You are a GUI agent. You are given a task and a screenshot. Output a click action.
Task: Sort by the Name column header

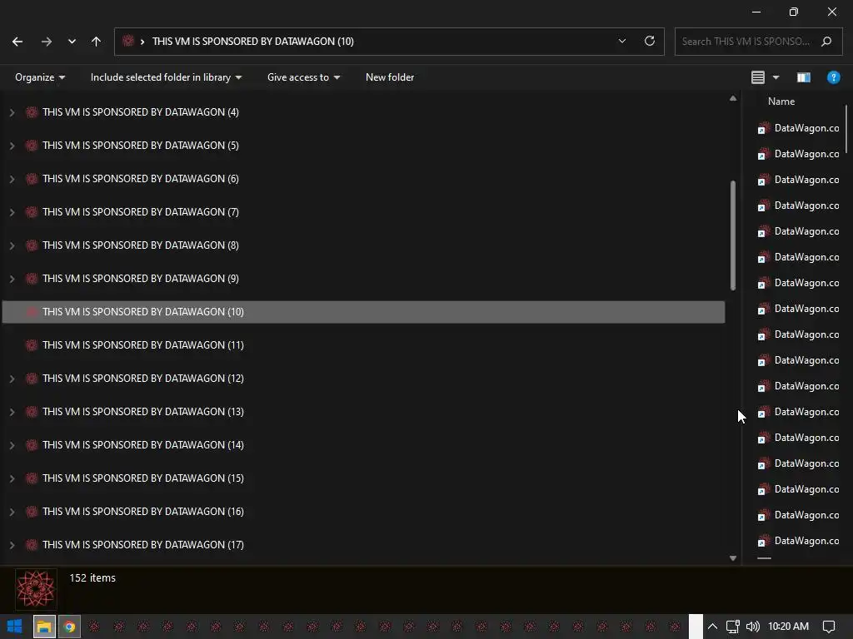pos(781,101)
